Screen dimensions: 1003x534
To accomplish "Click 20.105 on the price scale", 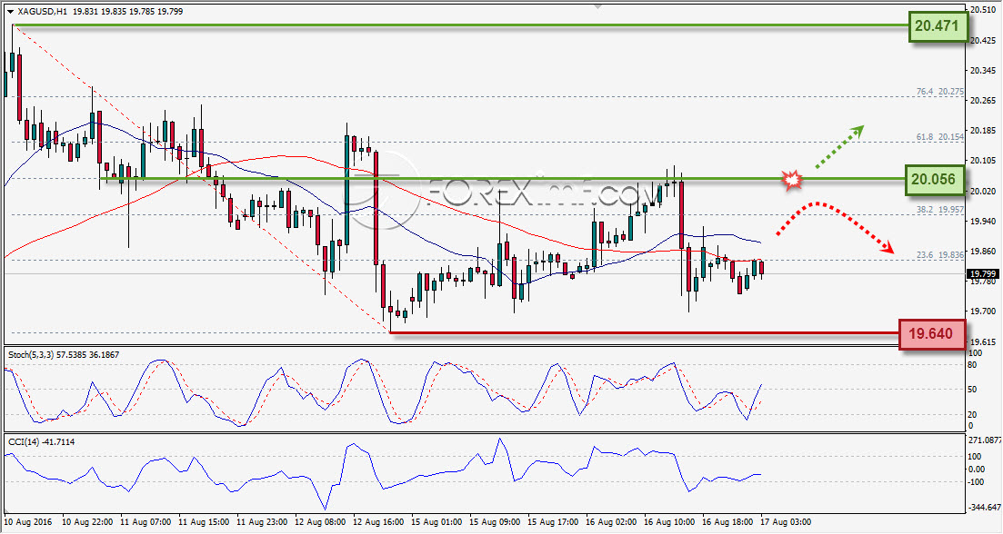I will point(983,161).
